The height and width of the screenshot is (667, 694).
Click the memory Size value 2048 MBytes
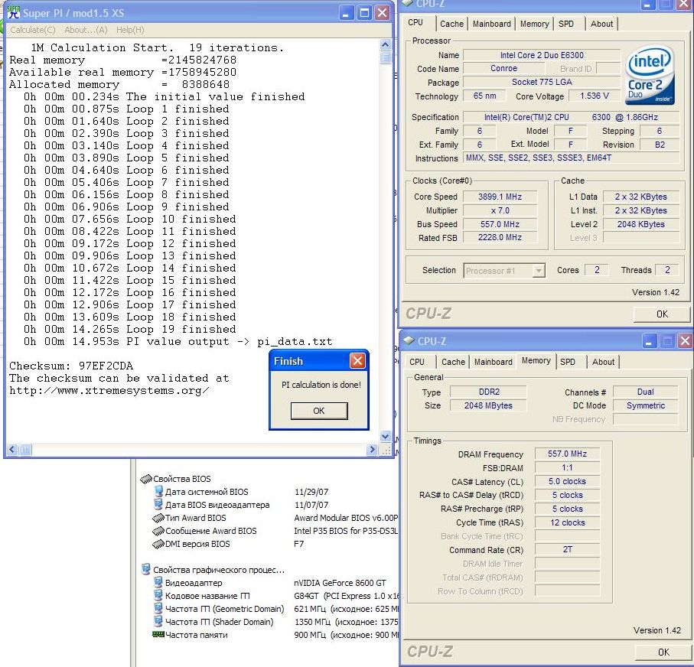pyautogui.click(x=488, y=405)
